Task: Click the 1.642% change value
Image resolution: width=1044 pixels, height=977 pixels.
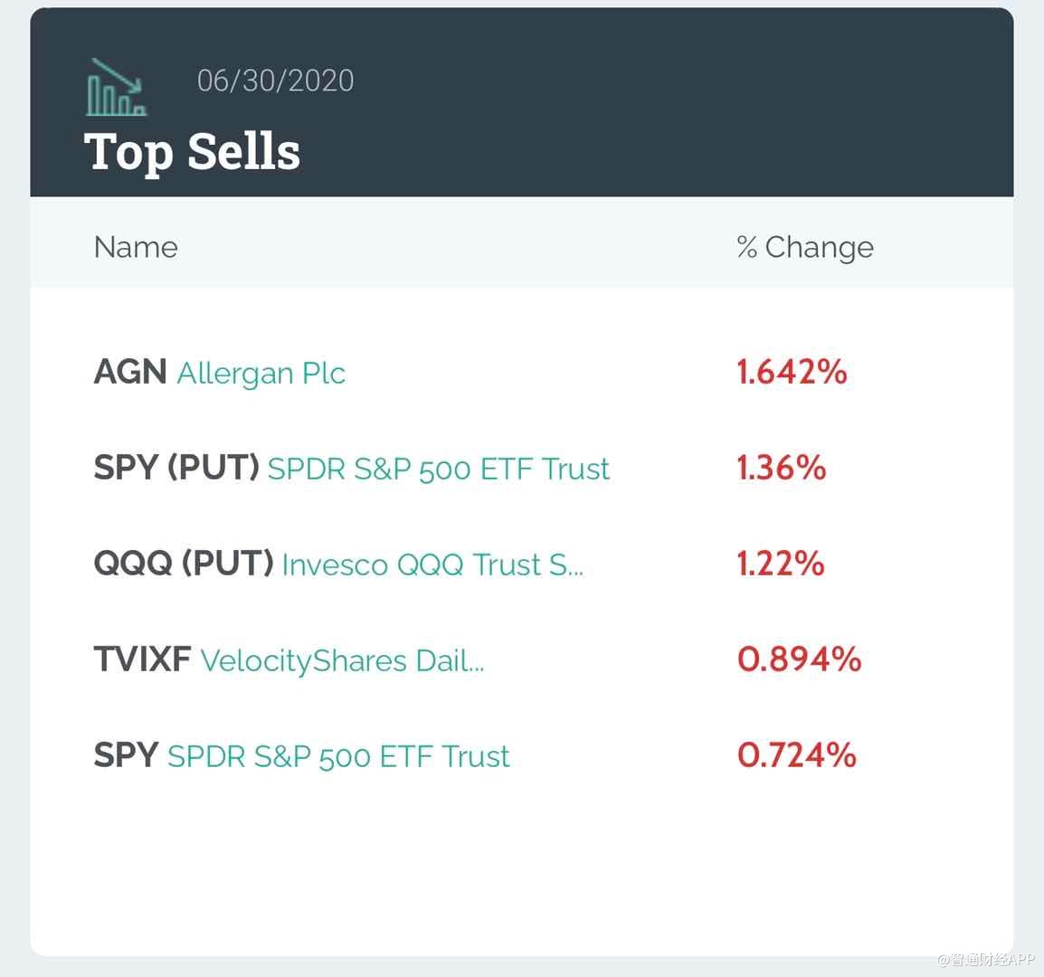Action: coord(792,372)
